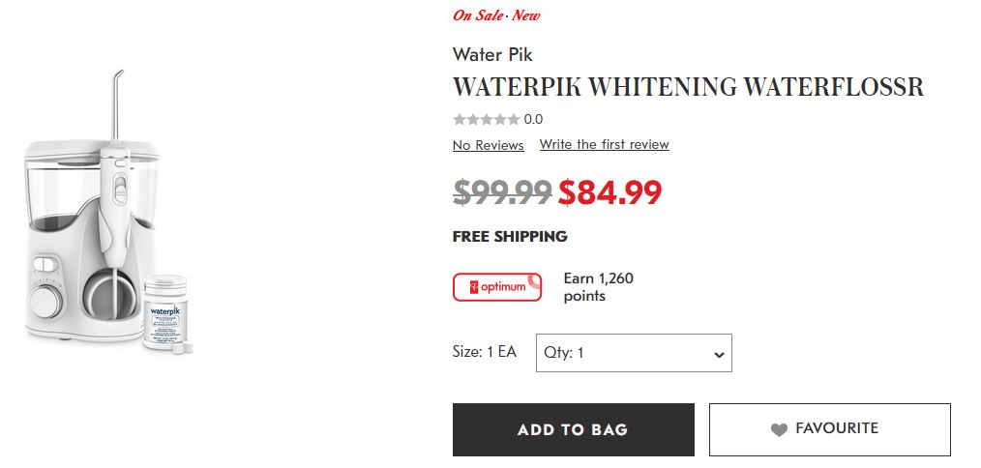Click the FAVOURITE button label

pos(837,428)
